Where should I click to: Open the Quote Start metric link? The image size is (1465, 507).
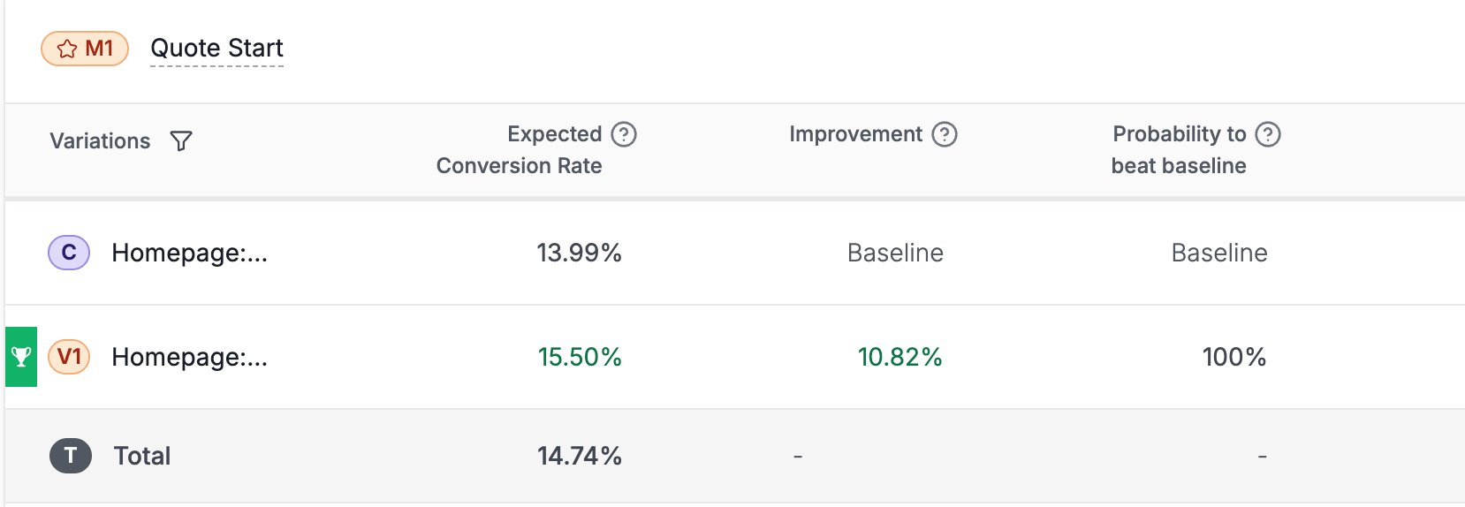pyautogui.click(x=216, y=49)
